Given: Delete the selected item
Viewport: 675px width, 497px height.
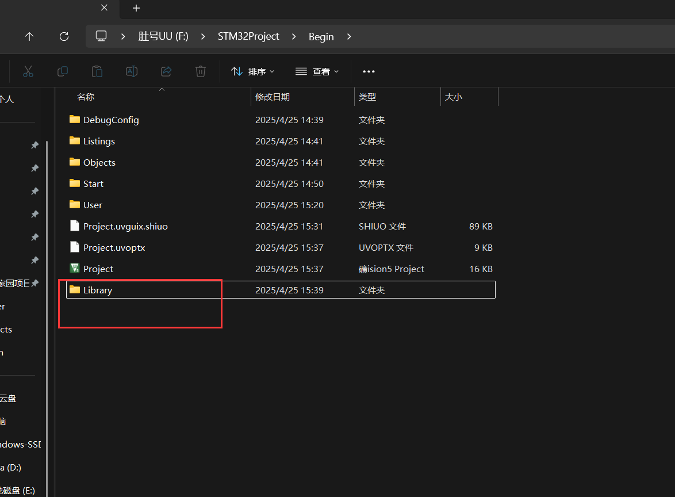Looking at the screenshot, I should (201, 71).
